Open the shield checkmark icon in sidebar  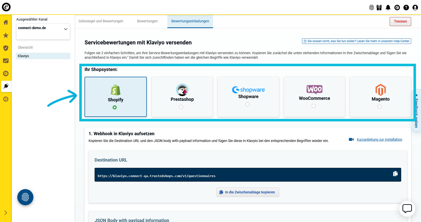click(x=6, y=48)
